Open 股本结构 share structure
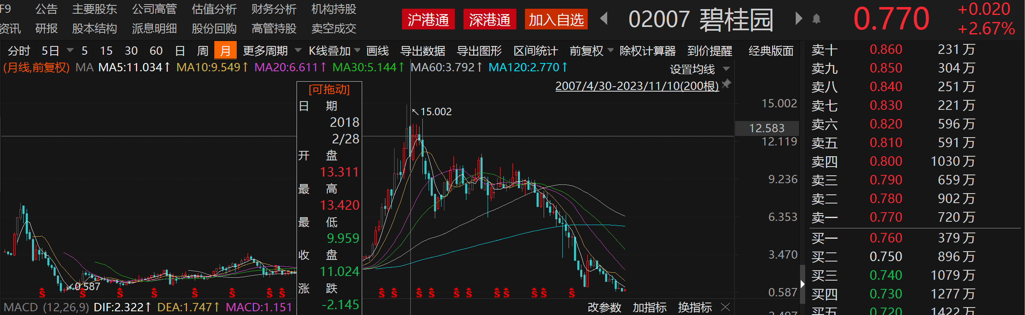Viewport: 1025px width, 315px height. pos(94,28)
